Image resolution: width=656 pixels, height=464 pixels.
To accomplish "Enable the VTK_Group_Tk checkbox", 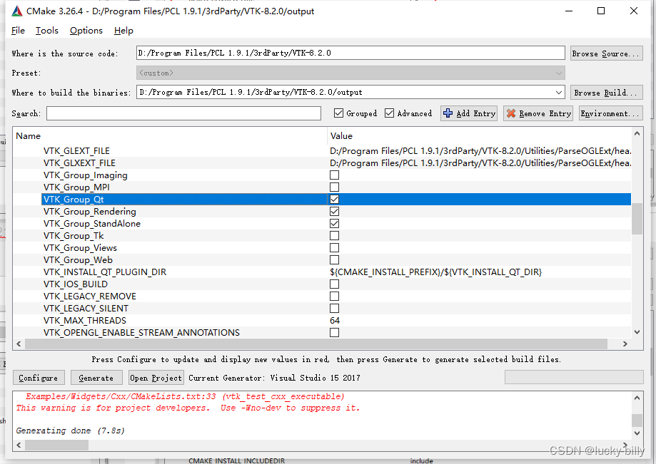I will tap(334, 235).
